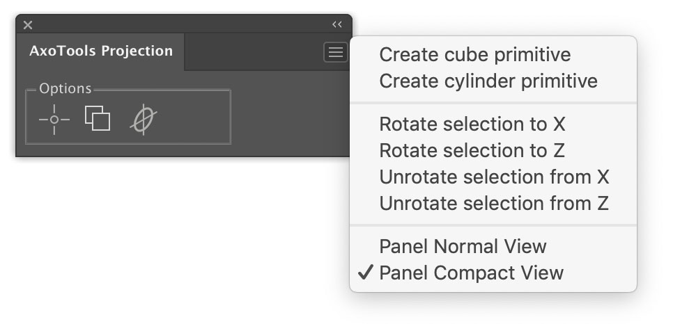673x324 pixels.
Task: Toggle the overlapping squares copy icon
Action: 98,118
